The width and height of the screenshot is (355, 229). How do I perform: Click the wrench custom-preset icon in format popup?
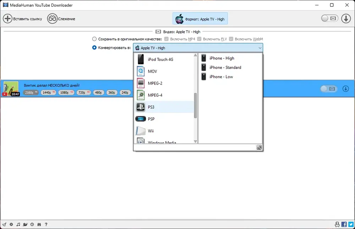click(259, 148)
